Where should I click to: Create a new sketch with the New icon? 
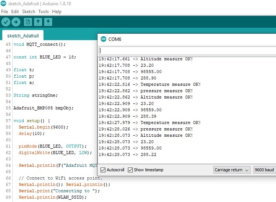pyautogui.click(x=28, y=22)
